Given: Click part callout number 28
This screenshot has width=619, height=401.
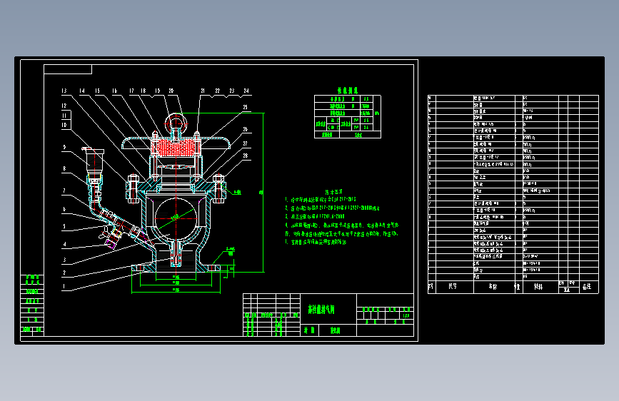Looking at the screenshot, I should [x=246, y=156].
